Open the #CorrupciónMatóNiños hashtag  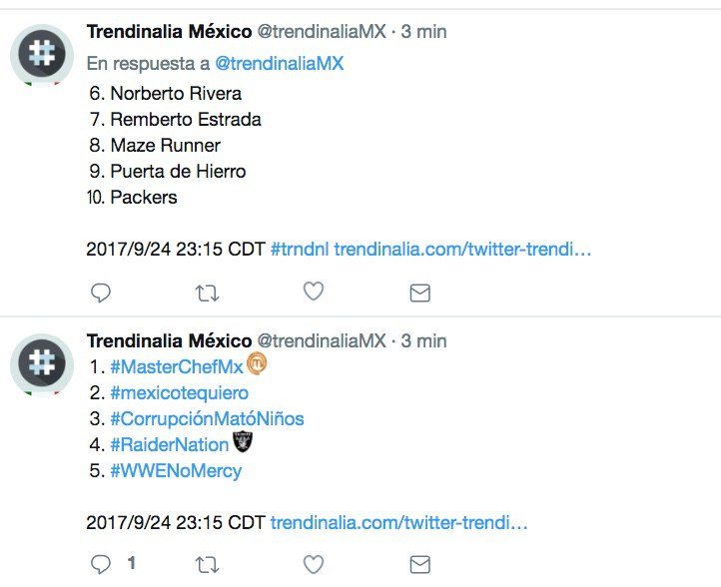[207, 418]
